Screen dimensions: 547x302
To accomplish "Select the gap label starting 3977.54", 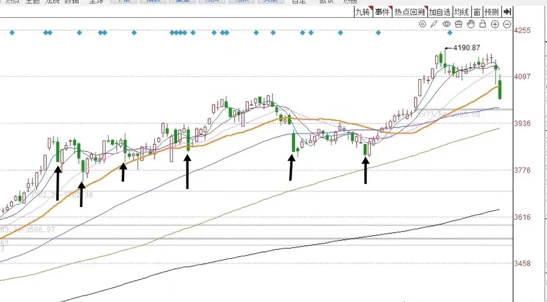I will [x=449, y=114].
